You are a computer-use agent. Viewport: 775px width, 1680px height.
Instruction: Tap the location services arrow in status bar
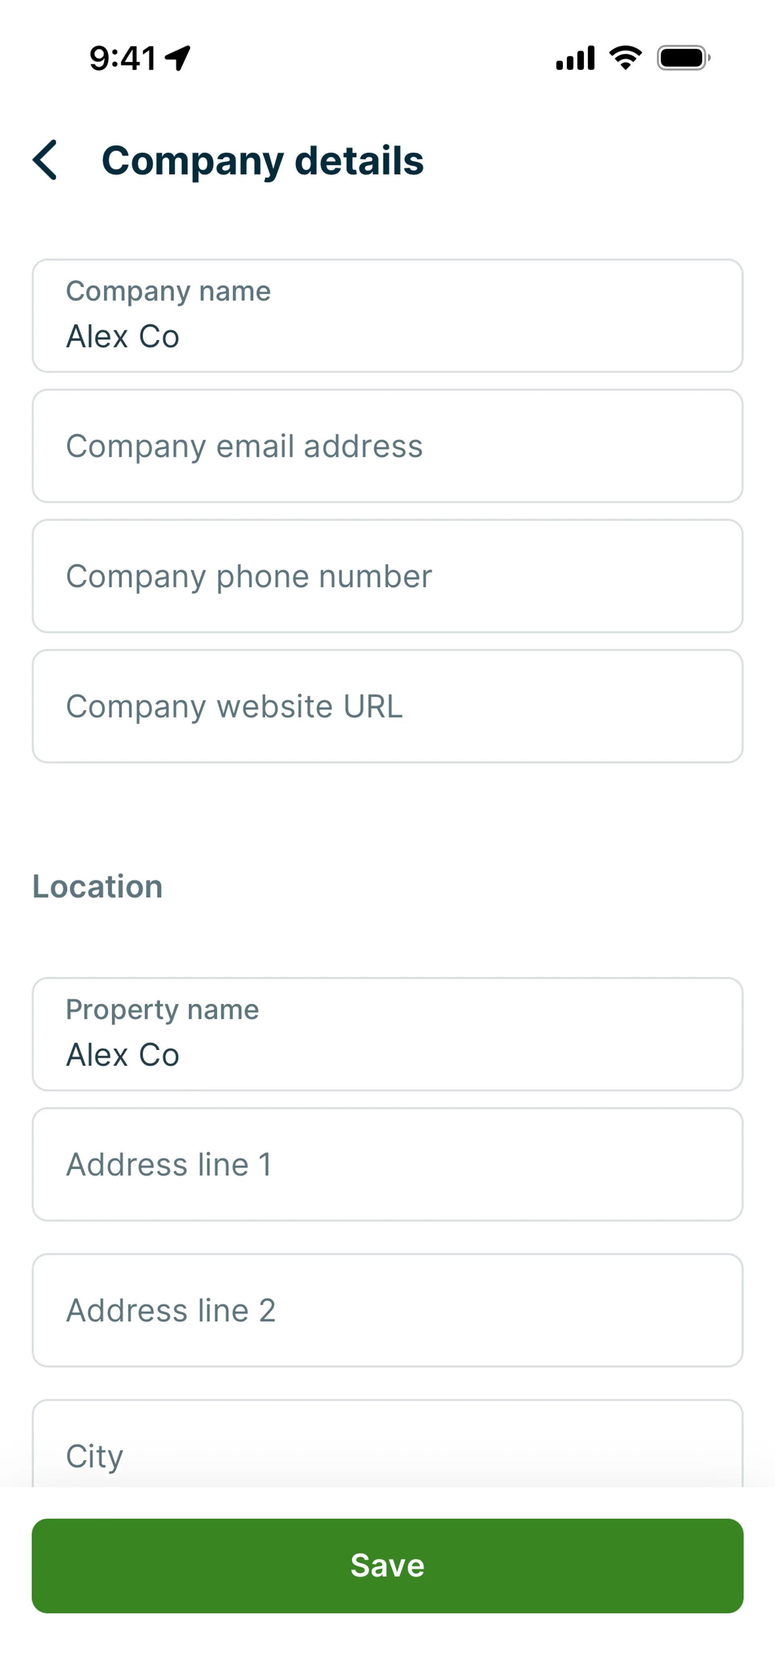[178, 58]
